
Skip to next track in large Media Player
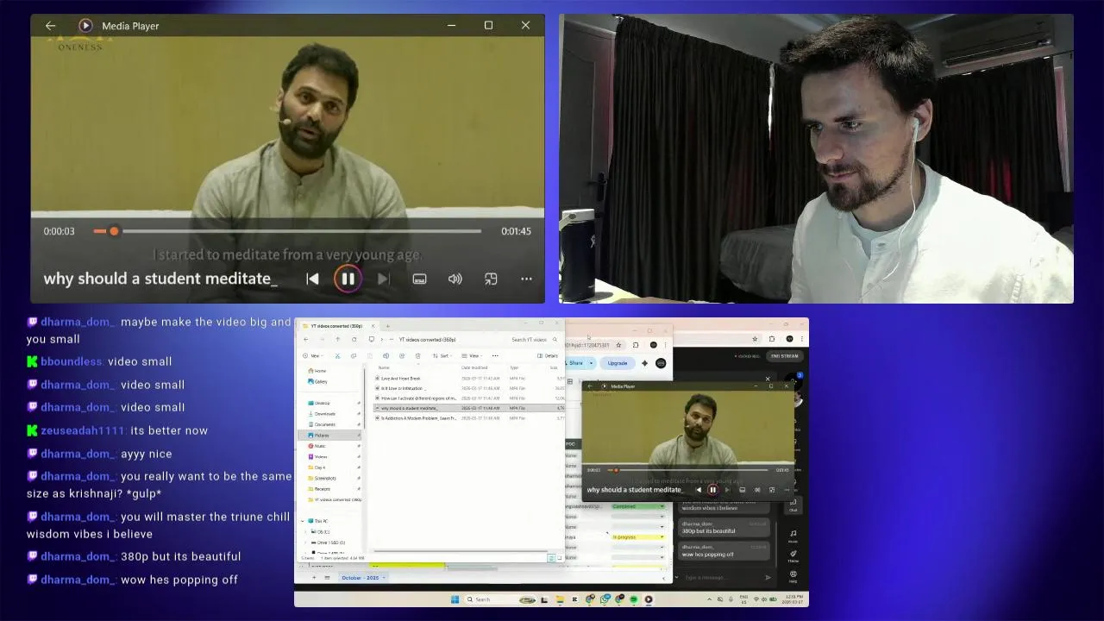click(x=383, y=279)
